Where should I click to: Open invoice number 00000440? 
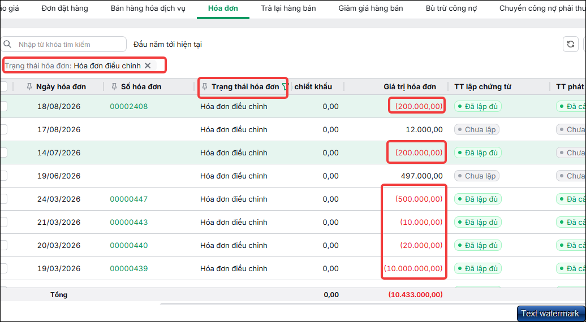coord(128,245)
